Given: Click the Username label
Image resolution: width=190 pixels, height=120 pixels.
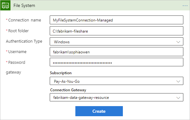Looking at the screenshot, I should pyautogui.click(x=17, y=52).
